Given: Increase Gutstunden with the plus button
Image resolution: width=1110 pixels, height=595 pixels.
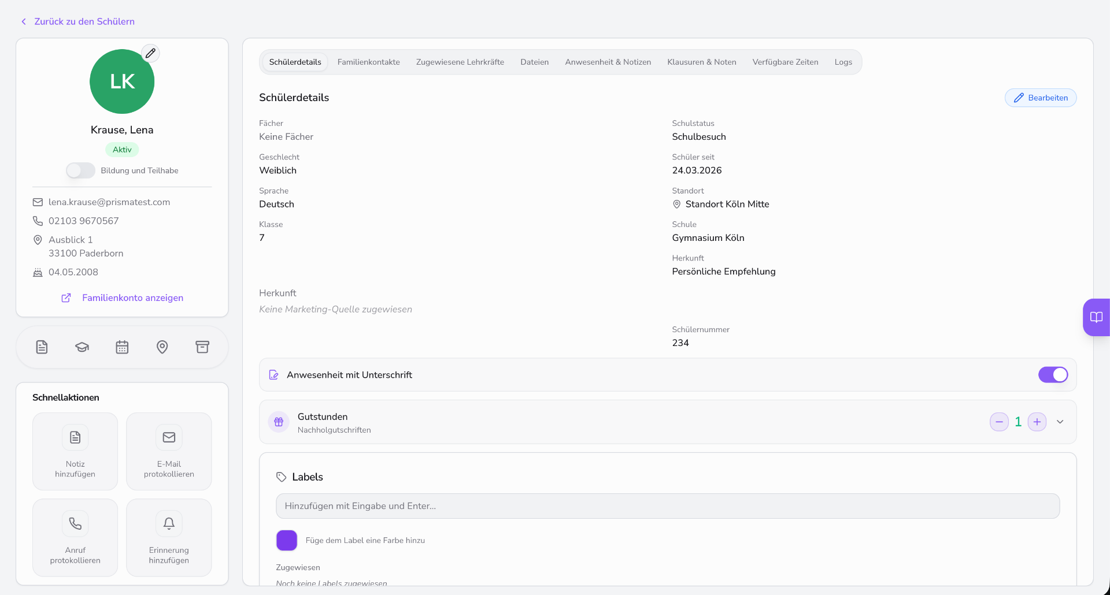Looking at the screenshot, I should click(1037, 422).
